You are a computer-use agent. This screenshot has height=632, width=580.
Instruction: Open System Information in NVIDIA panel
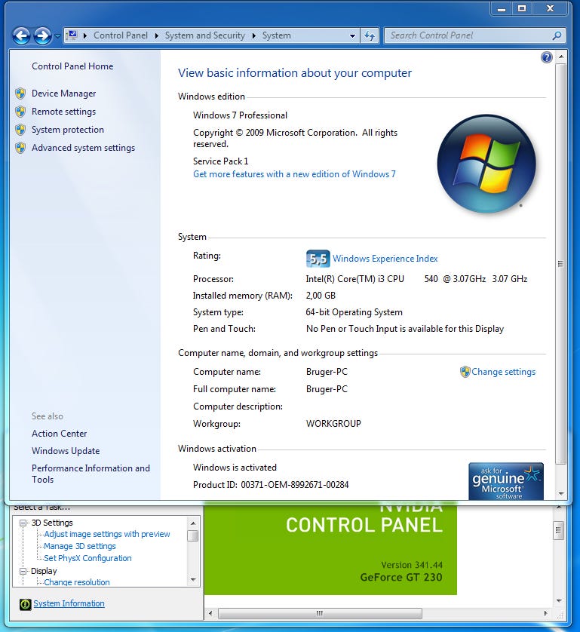69,603
